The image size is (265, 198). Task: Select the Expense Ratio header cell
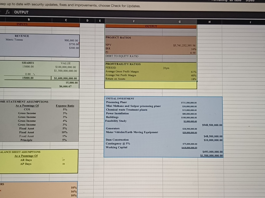pyautogui.click(x=65, y=106)
